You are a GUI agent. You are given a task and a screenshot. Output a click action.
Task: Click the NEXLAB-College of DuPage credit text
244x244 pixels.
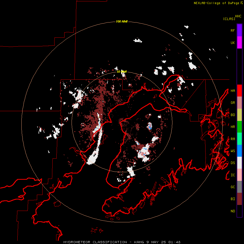click(216, 3)
